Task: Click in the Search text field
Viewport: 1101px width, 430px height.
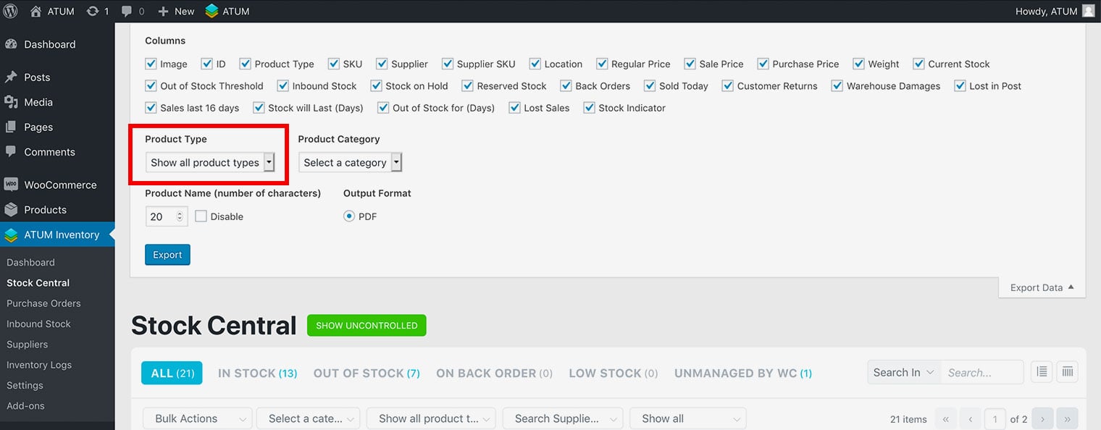Action: pyautogui.click(x=981, y=372)
